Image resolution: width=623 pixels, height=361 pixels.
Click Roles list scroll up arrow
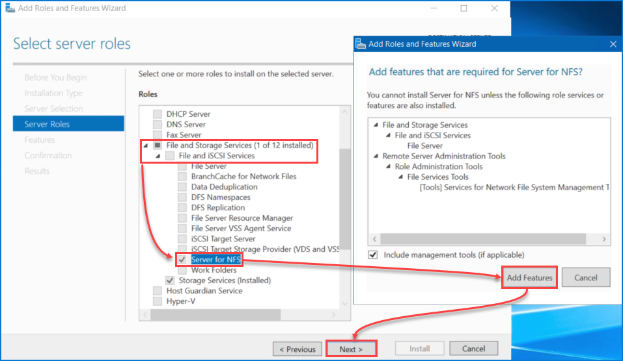345,112
